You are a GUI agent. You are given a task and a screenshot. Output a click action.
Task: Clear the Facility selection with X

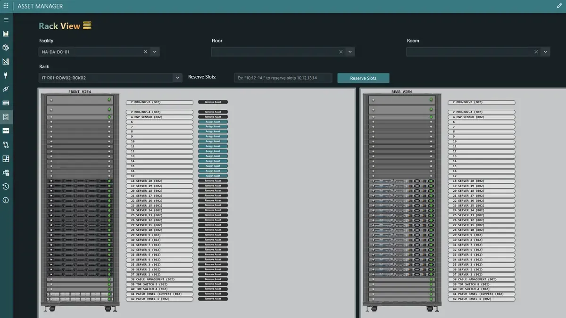click(145, 52)
